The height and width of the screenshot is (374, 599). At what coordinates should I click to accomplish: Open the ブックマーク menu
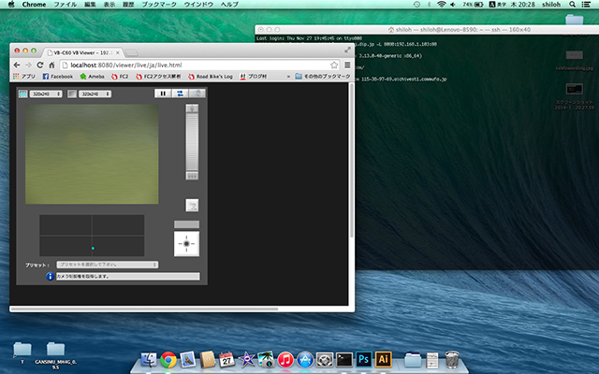(x=159, y=5)
